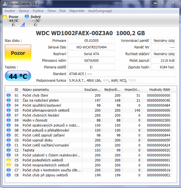Open the Nápověda menu

point(77,11)
